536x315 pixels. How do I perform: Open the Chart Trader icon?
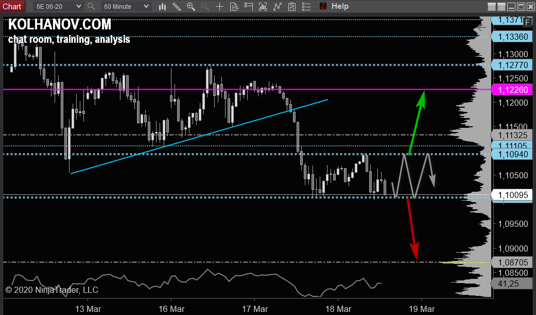pyautogui.click(x=249, y=7)
